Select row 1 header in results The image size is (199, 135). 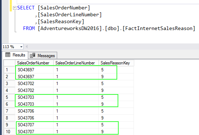pyautogui.click(x=9, y=70)
